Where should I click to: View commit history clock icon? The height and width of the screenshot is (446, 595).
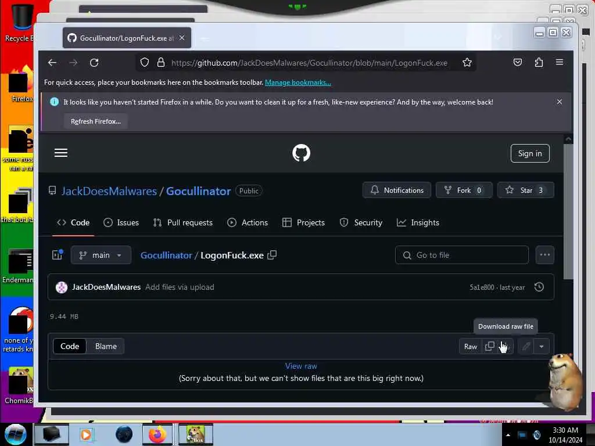pyautogui.click(x=539, y=287)
